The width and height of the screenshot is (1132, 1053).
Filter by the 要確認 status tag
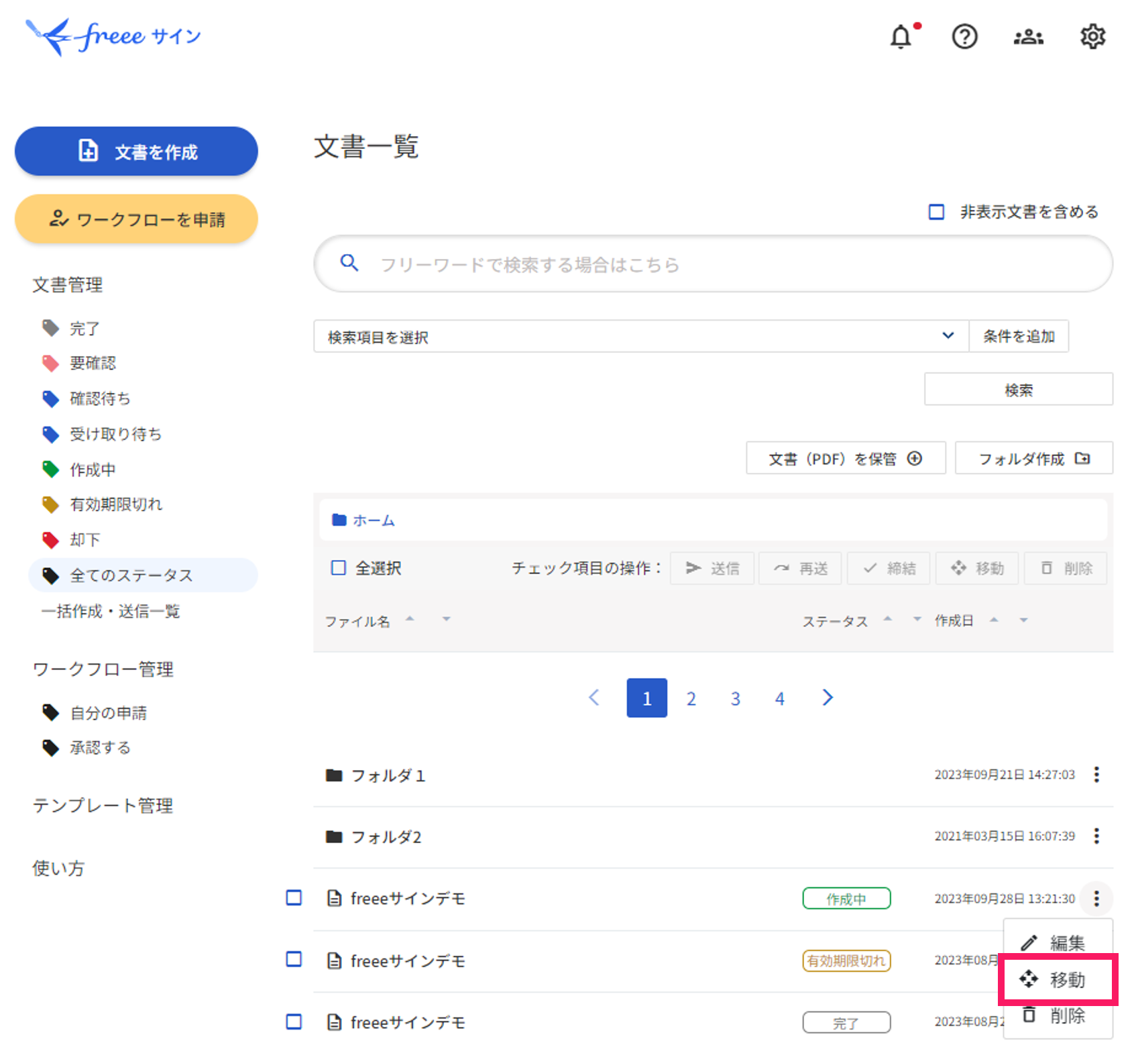pos(78,364)
